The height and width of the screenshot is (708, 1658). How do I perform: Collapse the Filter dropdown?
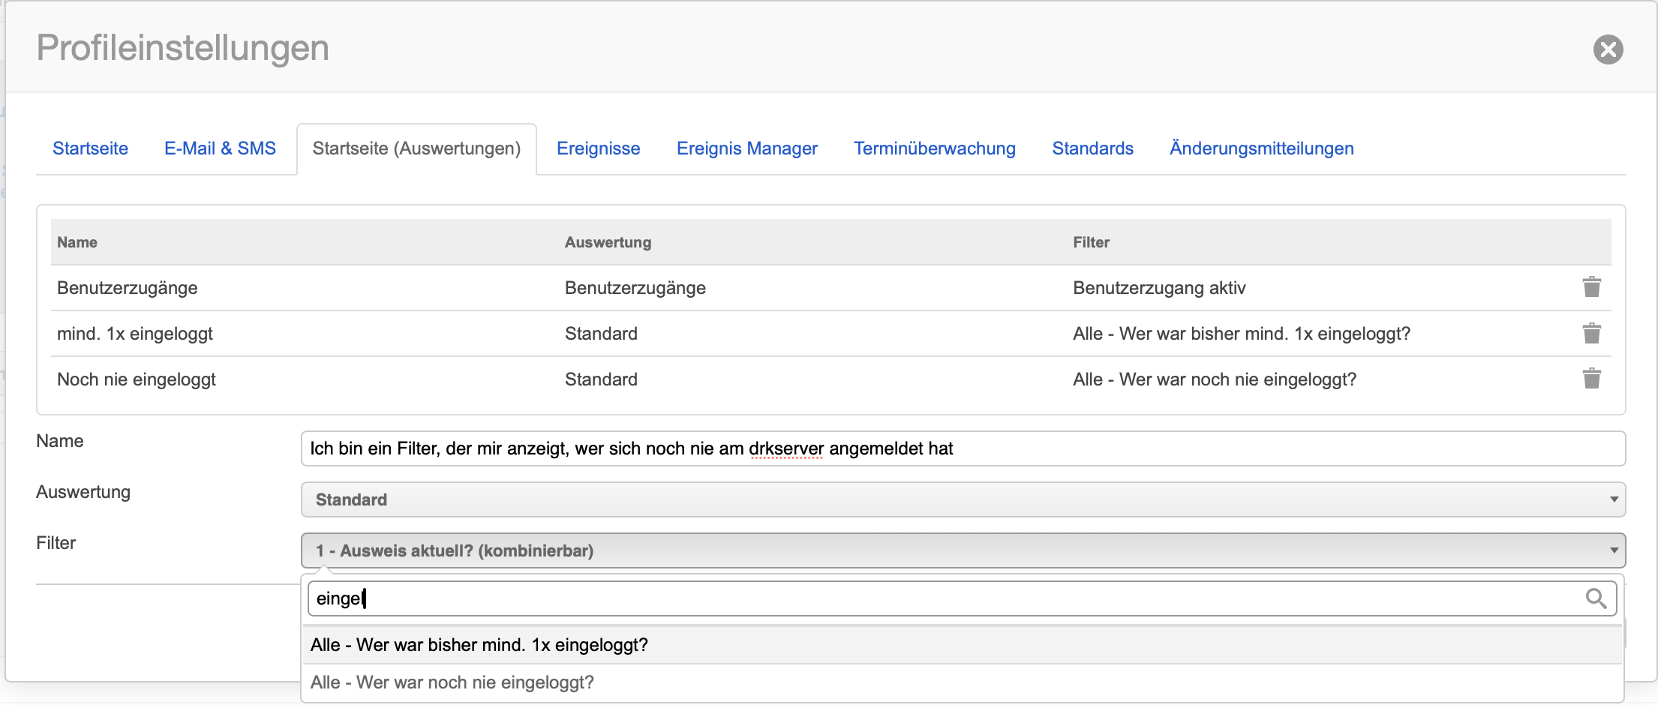point(963,550)
